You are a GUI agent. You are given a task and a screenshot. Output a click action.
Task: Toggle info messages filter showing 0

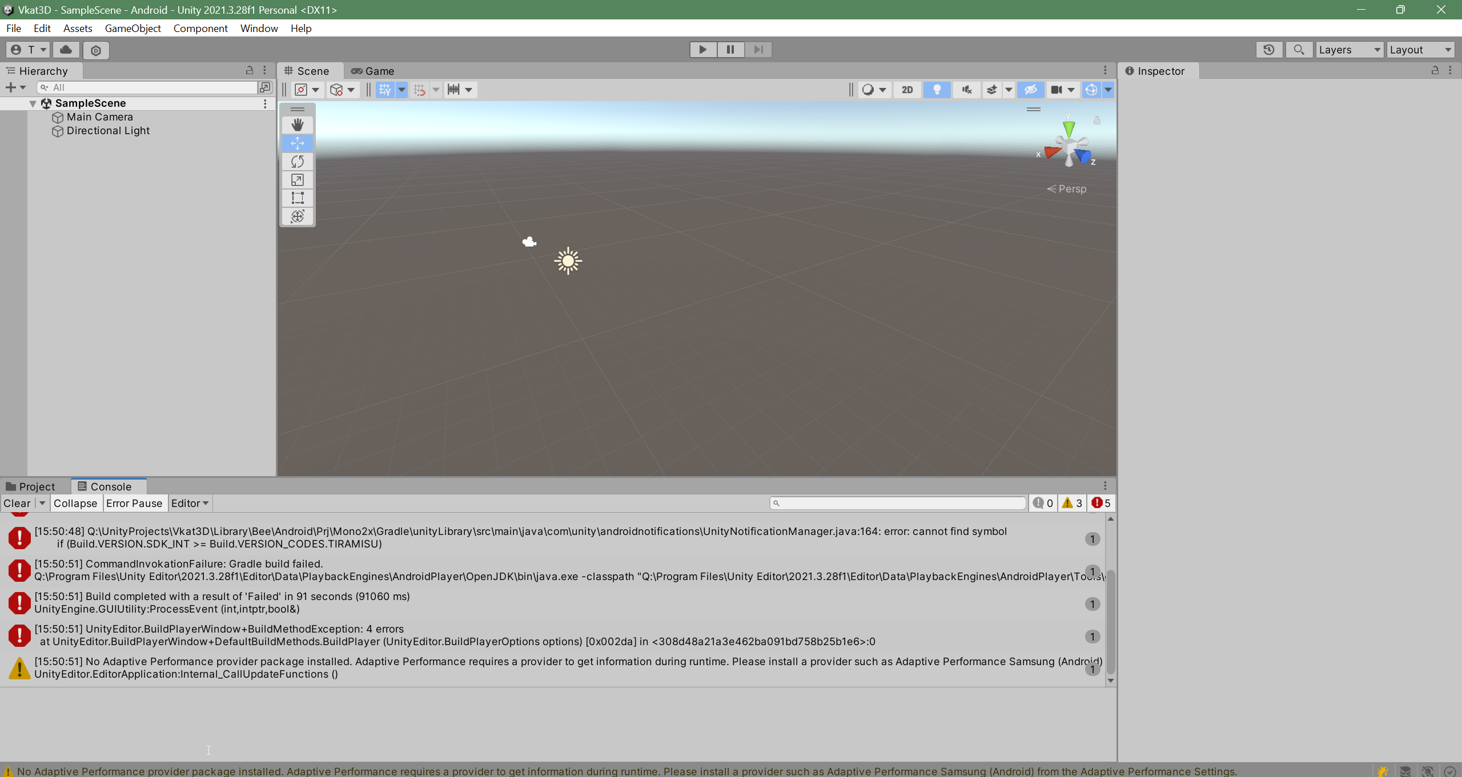[1043, 503]
